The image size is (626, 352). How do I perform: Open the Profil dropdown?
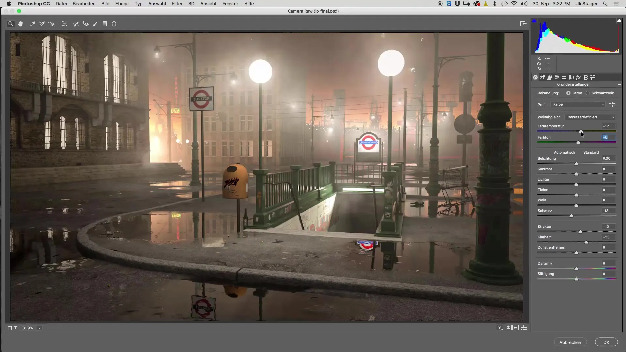point(578,104)
